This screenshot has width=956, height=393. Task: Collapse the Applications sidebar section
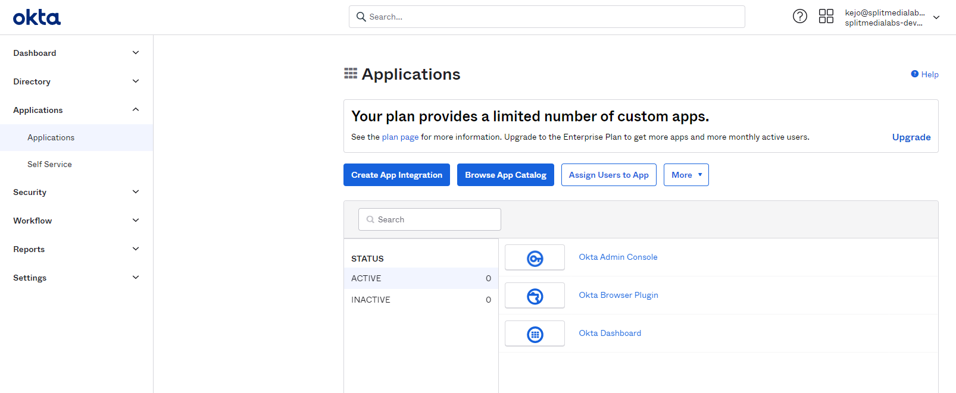(x=136, y=110)
